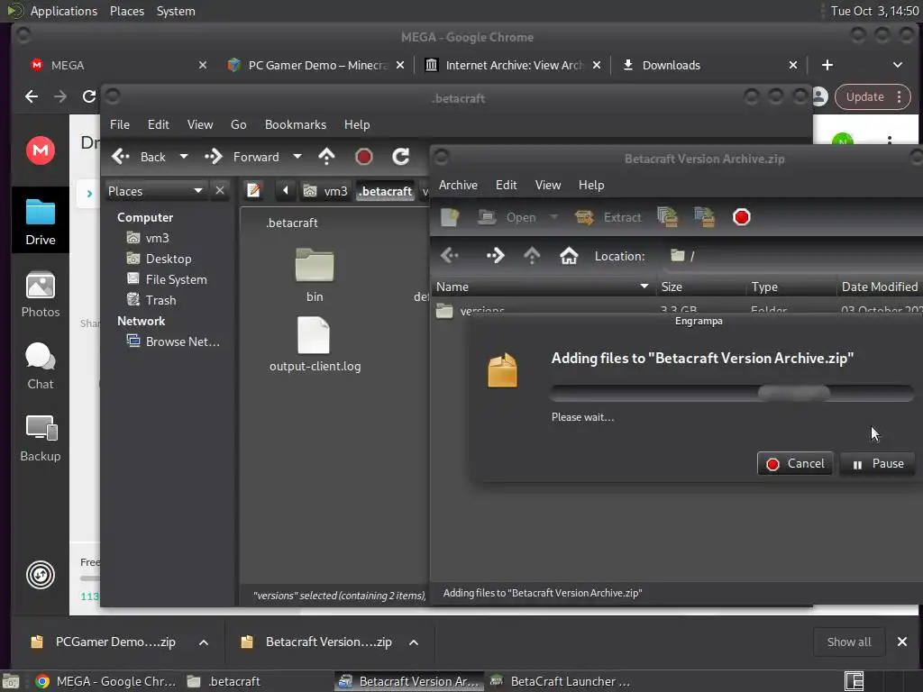
Task: Click add folder icon in Engrampa toolbar
Action: click(x=704, y=217)
